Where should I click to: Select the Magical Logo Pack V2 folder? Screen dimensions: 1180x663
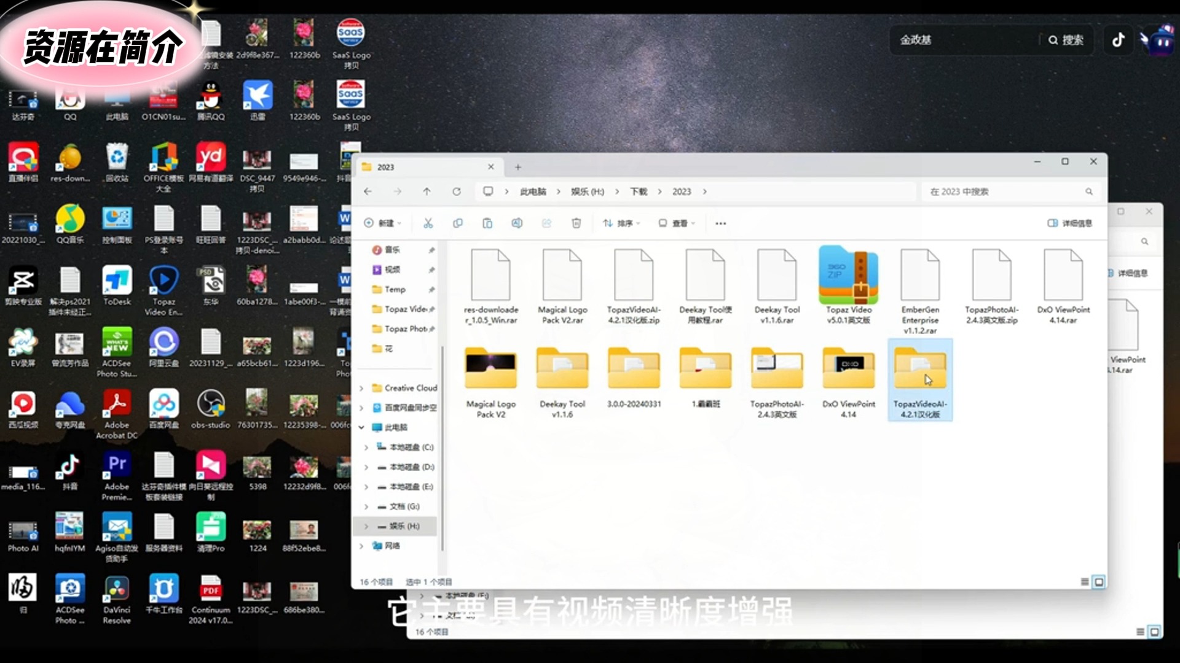click(x=491, y=382)
